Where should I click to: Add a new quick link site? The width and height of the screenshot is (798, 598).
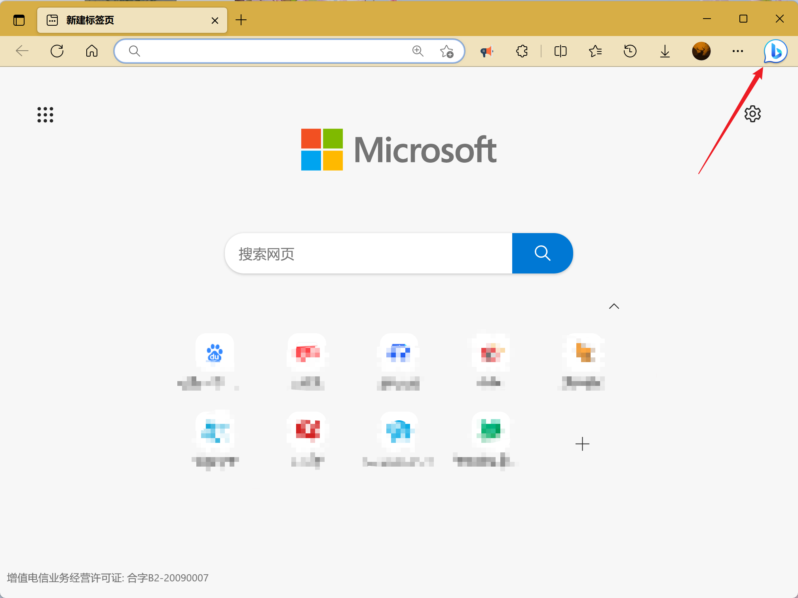582,444
